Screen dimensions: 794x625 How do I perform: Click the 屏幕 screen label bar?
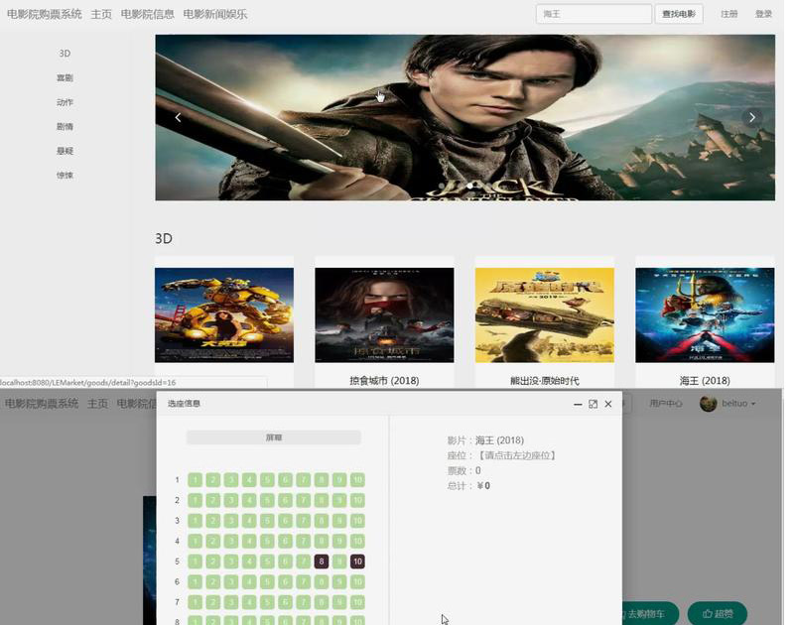pos(274,437)
